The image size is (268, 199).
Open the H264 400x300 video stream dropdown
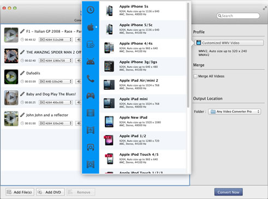(x=56, y=102)
